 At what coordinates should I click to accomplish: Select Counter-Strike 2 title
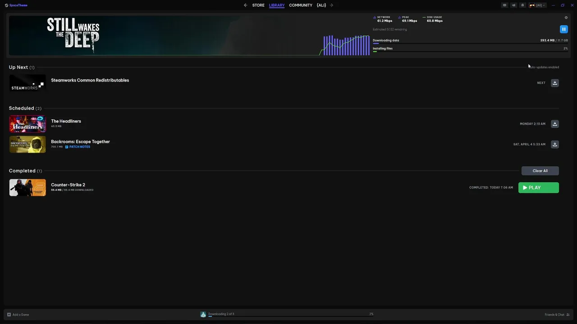click(x=68, y=185)
